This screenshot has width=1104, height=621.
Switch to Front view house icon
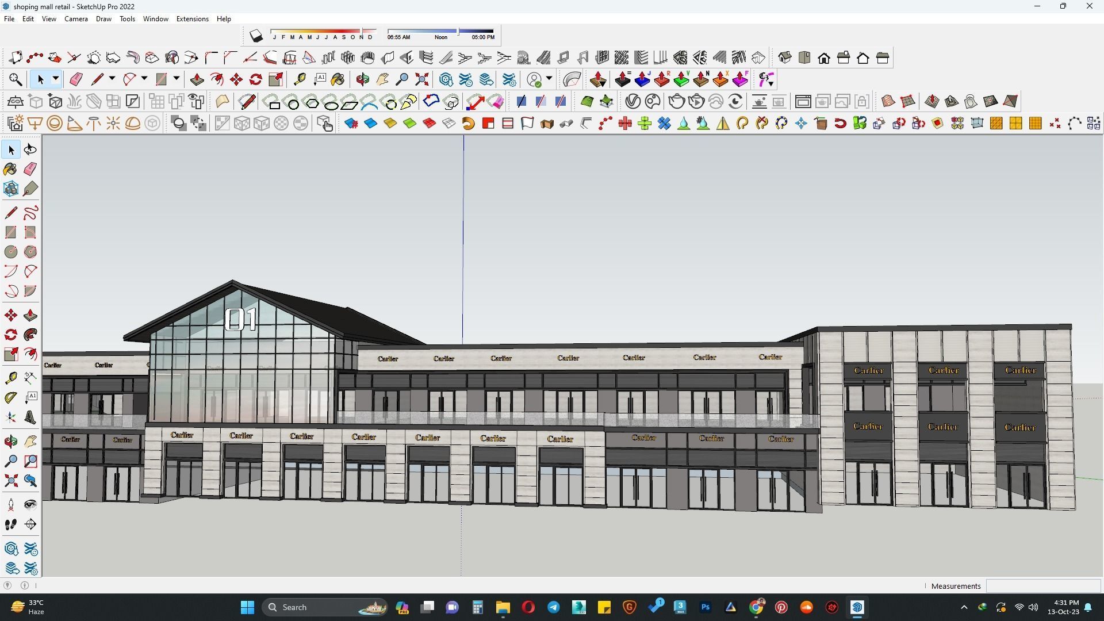[824, 57]
